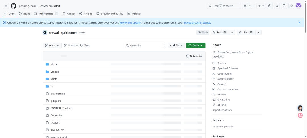Click the girl avatar floating extension icon
307x138 pixels.
point(300,108)
